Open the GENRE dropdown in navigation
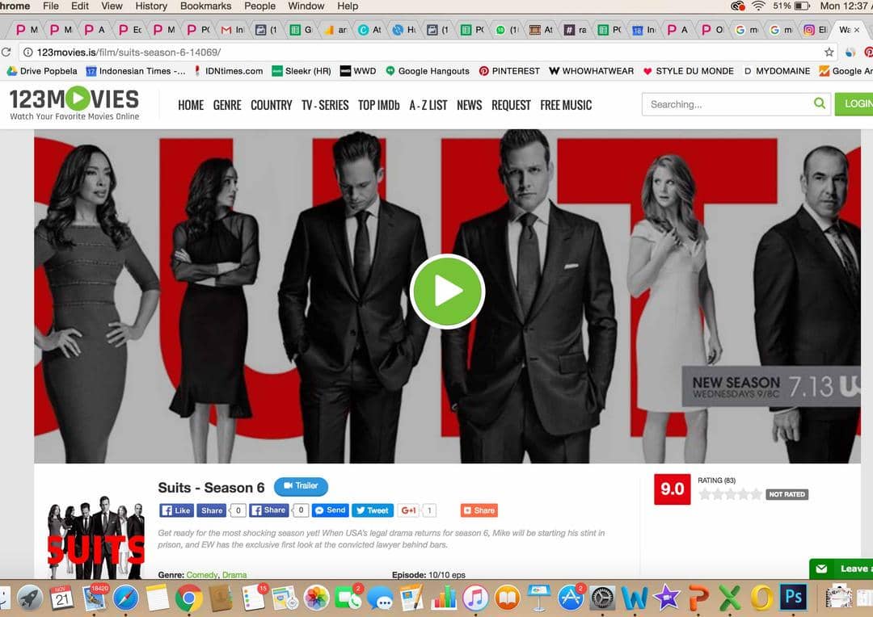Viewport: 873px width, 617px height. point(226,105)
